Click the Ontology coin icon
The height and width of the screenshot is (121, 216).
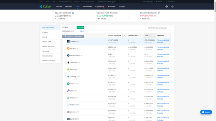[68, 77]
